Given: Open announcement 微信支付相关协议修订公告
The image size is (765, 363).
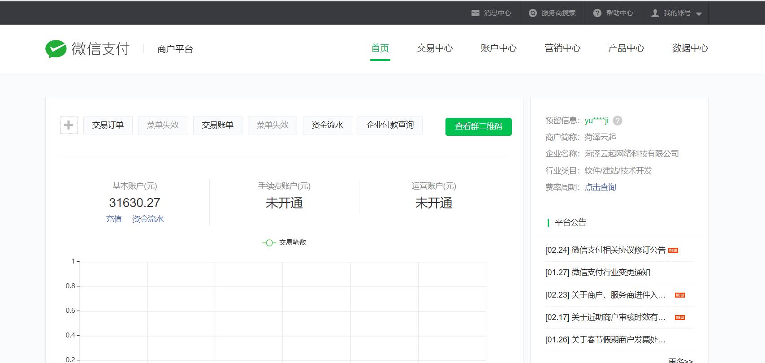Looking at the screenshot, I should point(605,250).
